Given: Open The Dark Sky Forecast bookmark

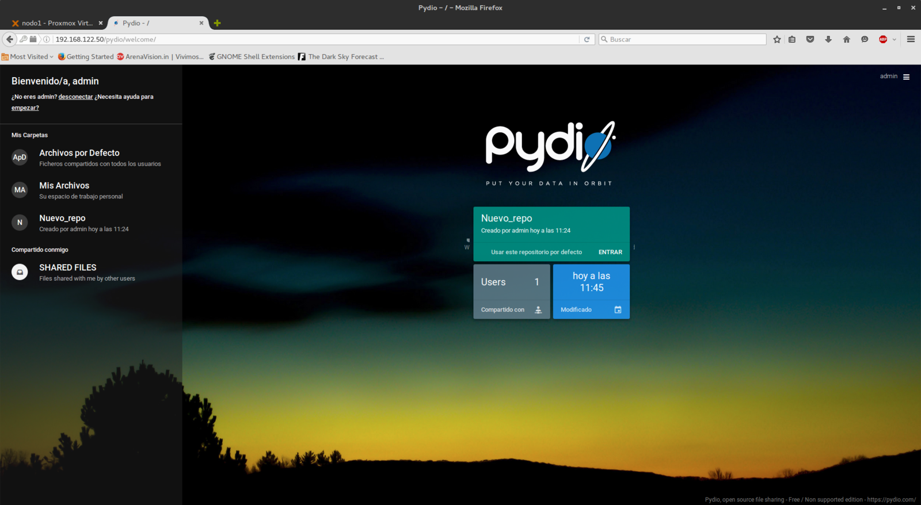Looking at the screenshot, I should pyautogui.click(x=341, y=56).
